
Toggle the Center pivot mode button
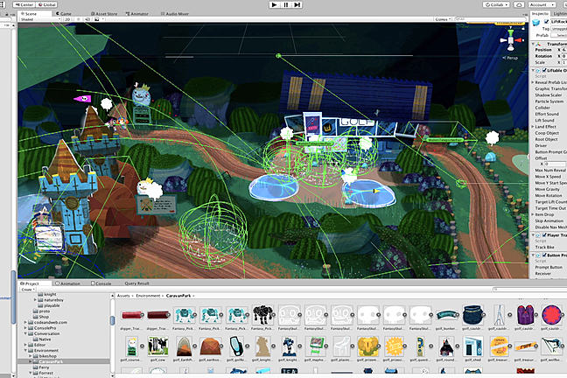(x=24, y=4)
